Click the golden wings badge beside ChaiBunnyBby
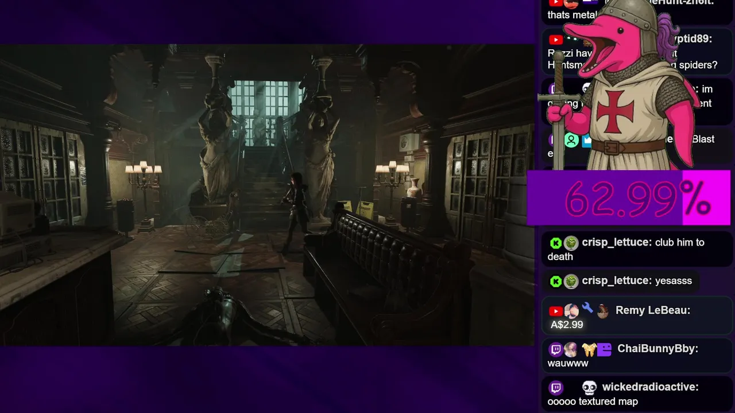The width and height of the screenshot is (735, 413). (588, 349)
